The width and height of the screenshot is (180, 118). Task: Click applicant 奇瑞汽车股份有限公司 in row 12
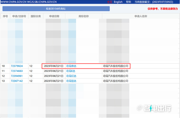[116, 76]
